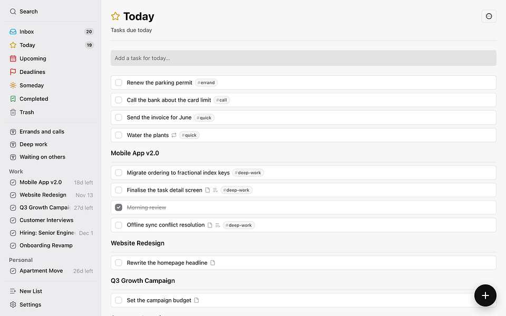
Task: Open Inbox via its tray icon
Action: tap(13, 32)
